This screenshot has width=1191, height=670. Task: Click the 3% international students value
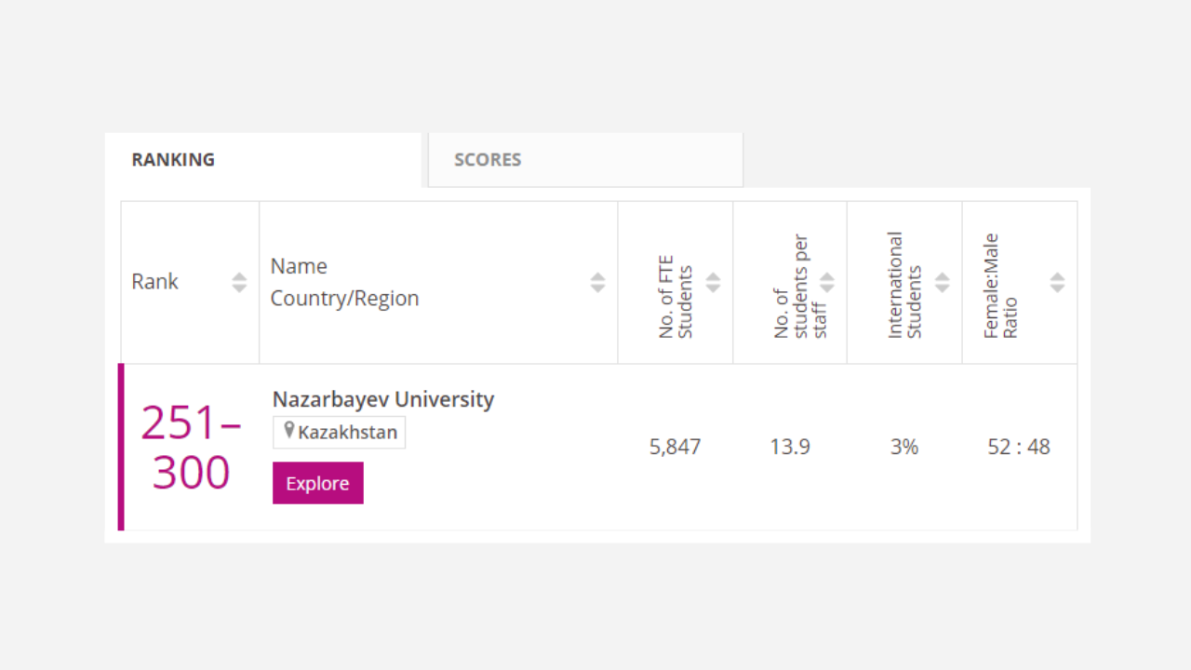tap(903, 447)
